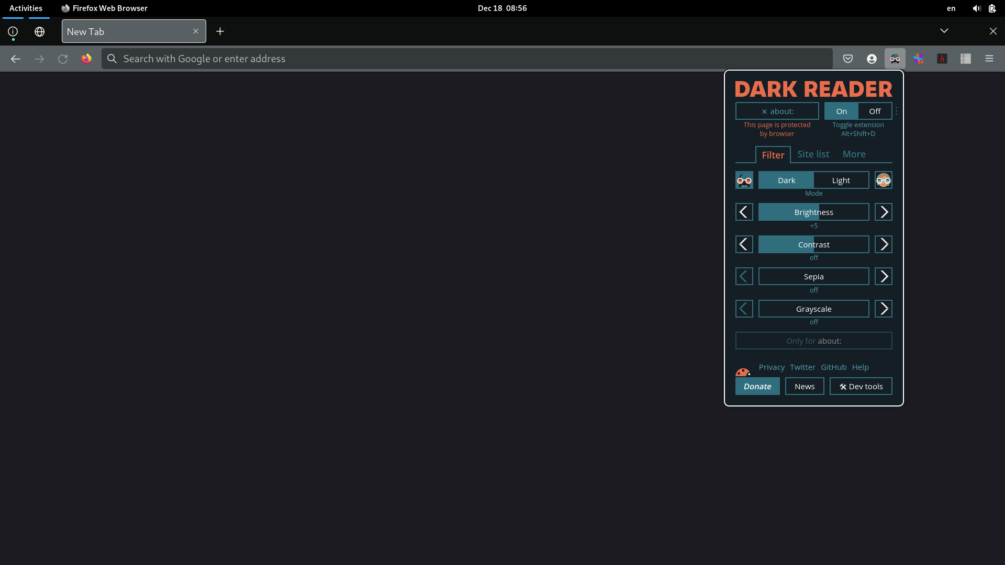Click the sidebar toolbar icon

tap(966, 59)
